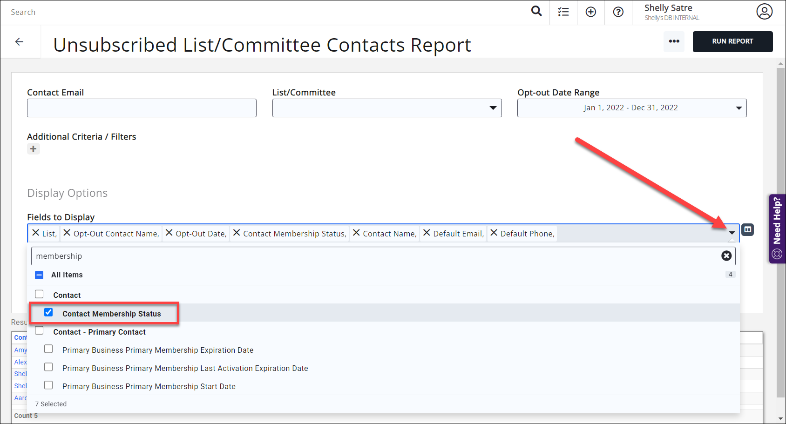Go back using the left arrow
Screen dimensions: 786x424
click(19, 42)
